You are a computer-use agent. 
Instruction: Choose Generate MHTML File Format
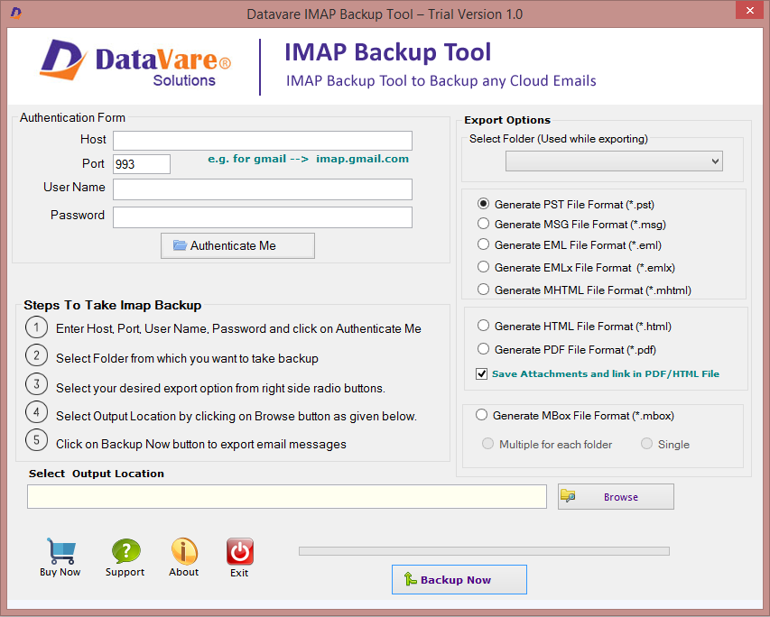click(x=483, y=290)
